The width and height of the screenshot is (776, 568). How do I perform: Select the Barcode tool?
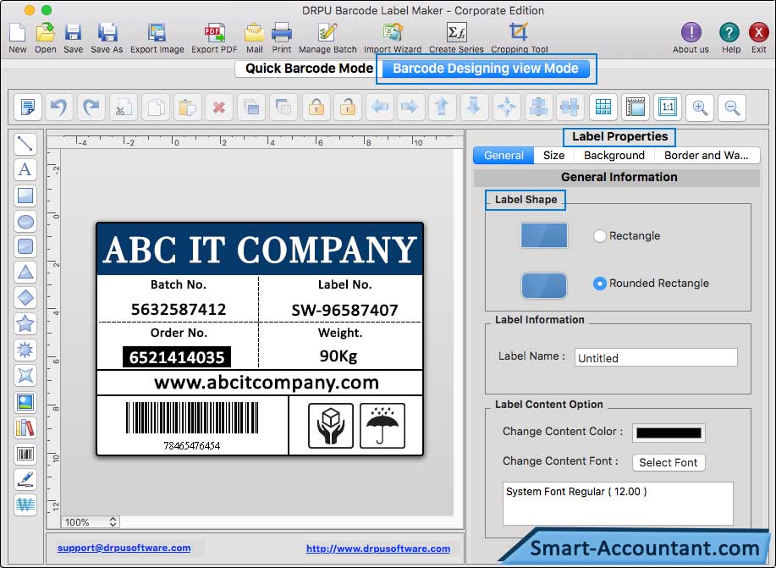(x=25, y=454)
